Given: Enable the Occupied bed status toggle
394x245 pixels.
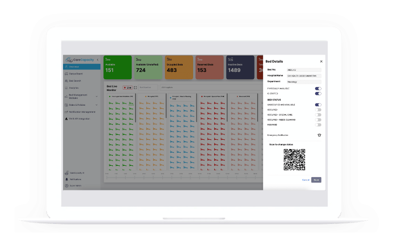Looking at the screenshot, I should [x=318, y=110].
